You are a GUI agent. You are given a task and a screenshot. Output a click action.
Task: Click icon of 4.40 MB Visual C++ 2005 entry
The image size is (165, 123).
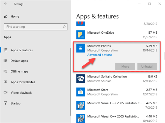(81, 119)
